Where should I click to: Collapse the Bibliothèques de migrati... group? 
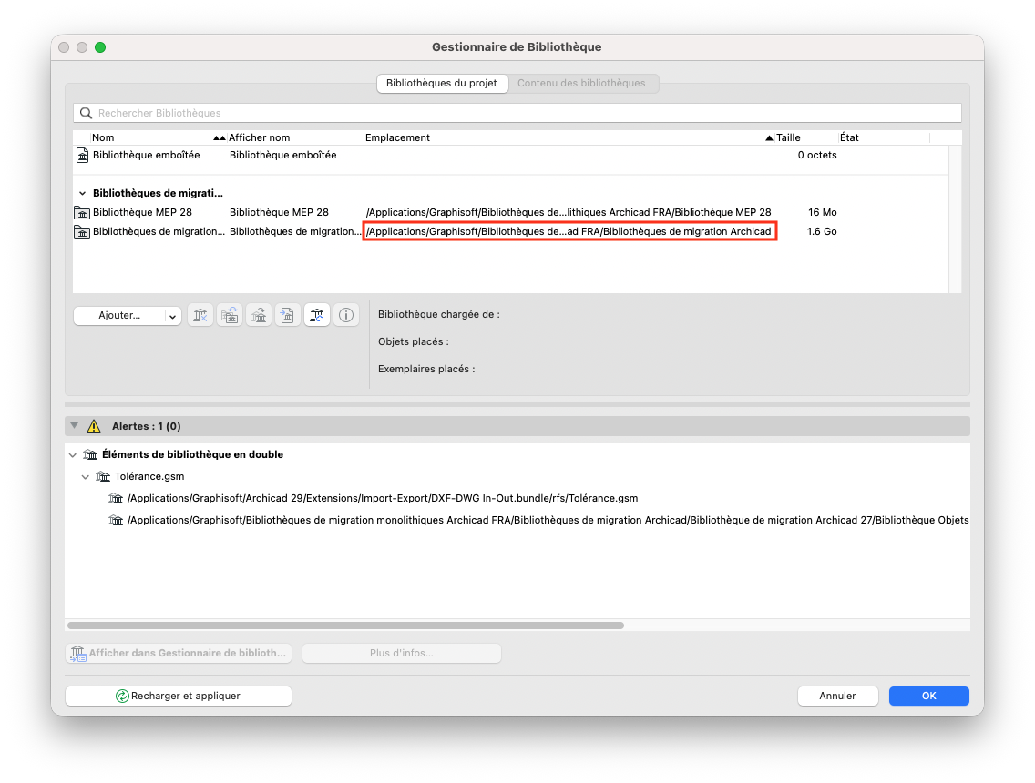pos(83,193)
